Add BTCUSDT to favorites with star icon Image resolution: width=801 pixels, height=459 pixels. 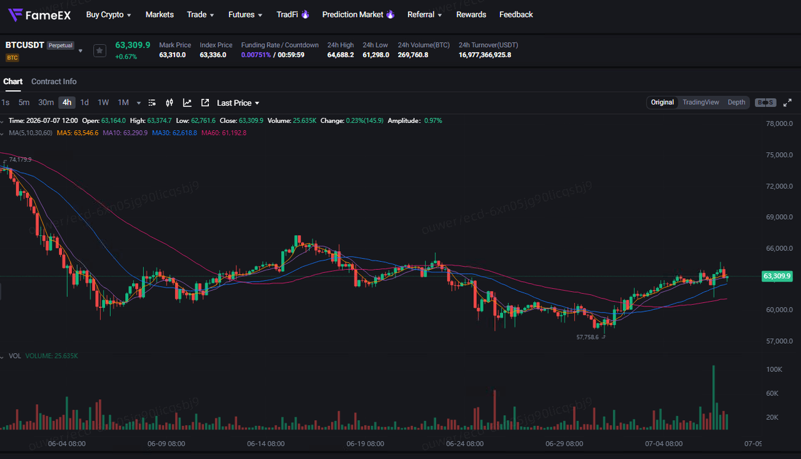(x=99, y=51)
